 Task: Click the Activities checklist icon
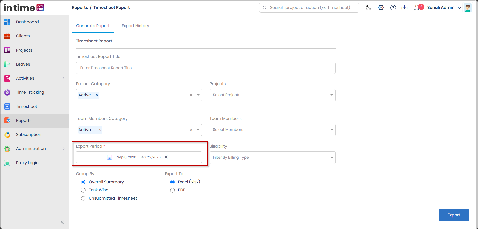[7, 78]
